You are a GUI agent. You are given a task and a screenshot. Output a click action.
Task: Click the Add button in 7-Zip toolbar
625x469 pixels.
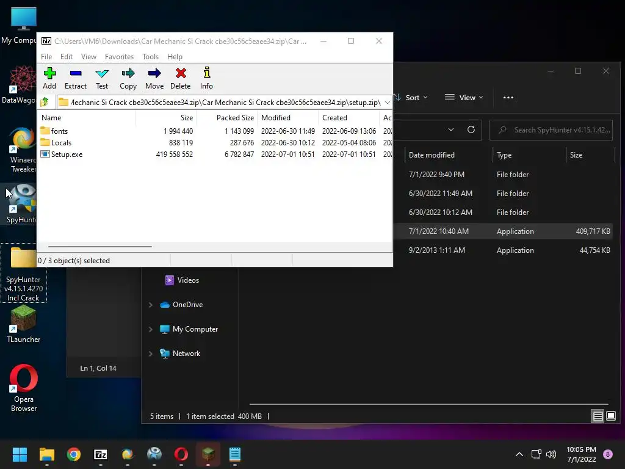coord(49,78)
